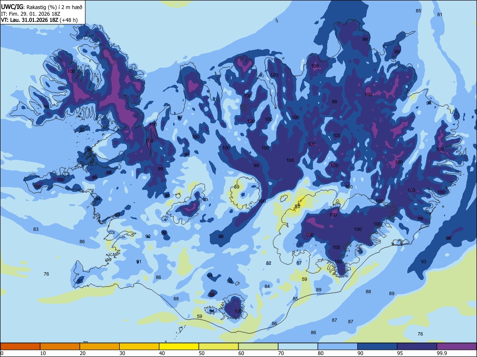477x357 pixels.
Task: Select the 20–30 legend color band
Action: point(100,347)
